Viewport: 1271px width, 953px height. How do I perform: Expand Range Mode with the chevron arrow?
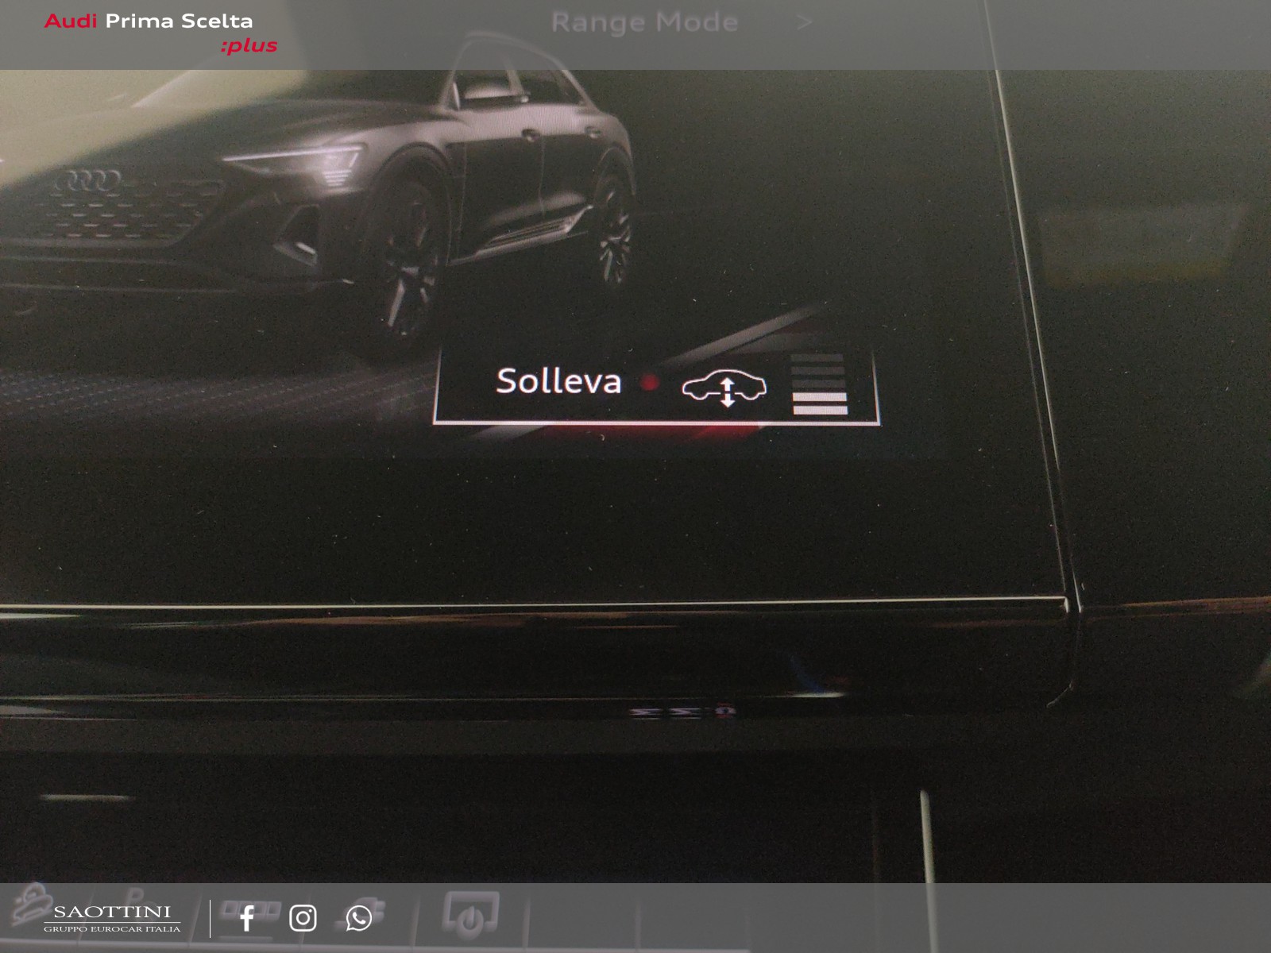tap(804, 22)
